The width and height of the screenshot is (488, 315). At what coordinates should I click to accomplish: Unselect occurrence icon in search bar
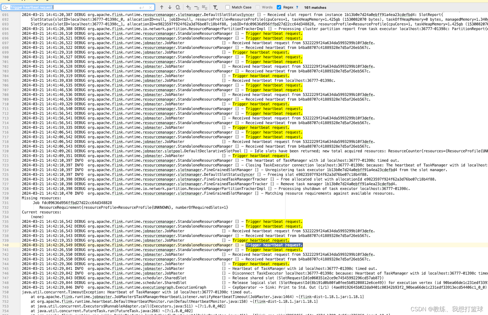197,7
